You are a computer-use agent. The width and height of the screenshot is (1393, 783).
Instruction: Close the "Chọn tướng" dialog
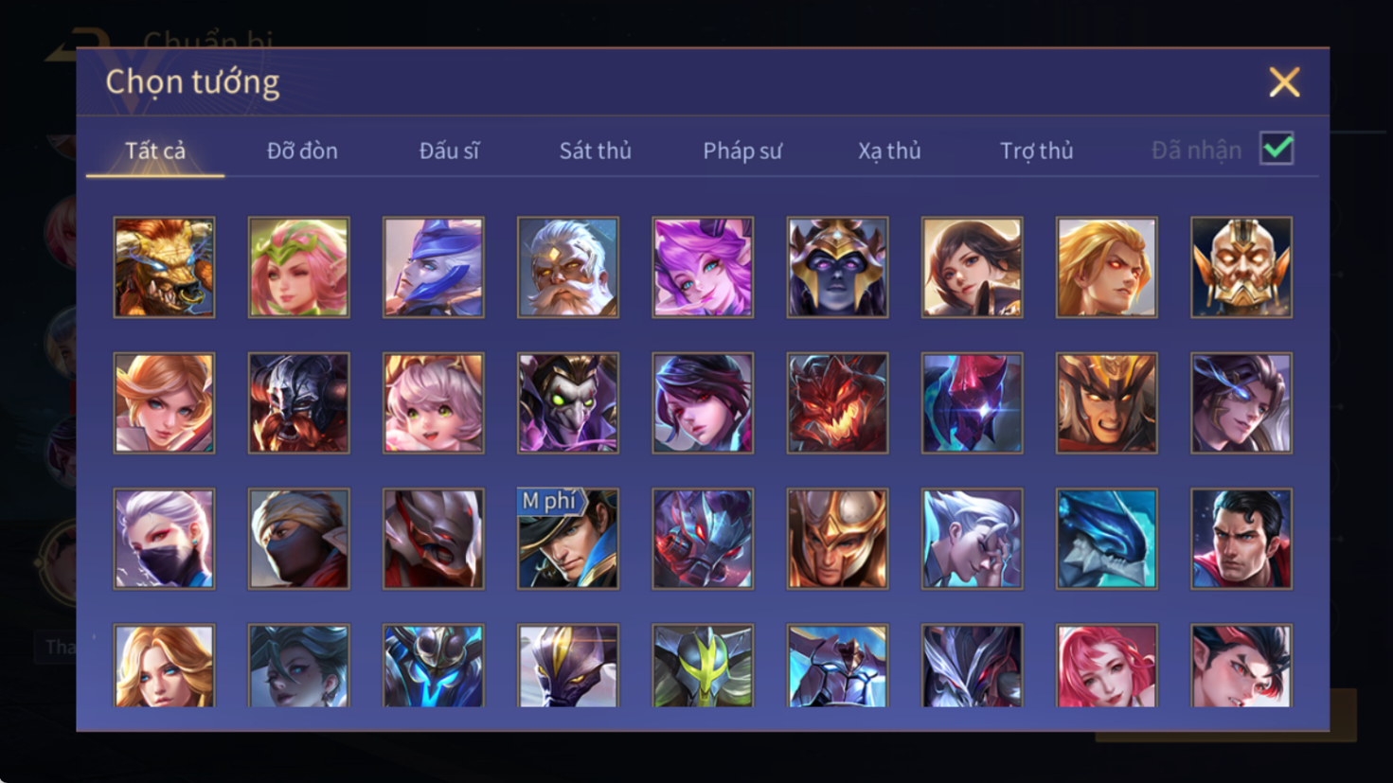(x=1284, y=82)
